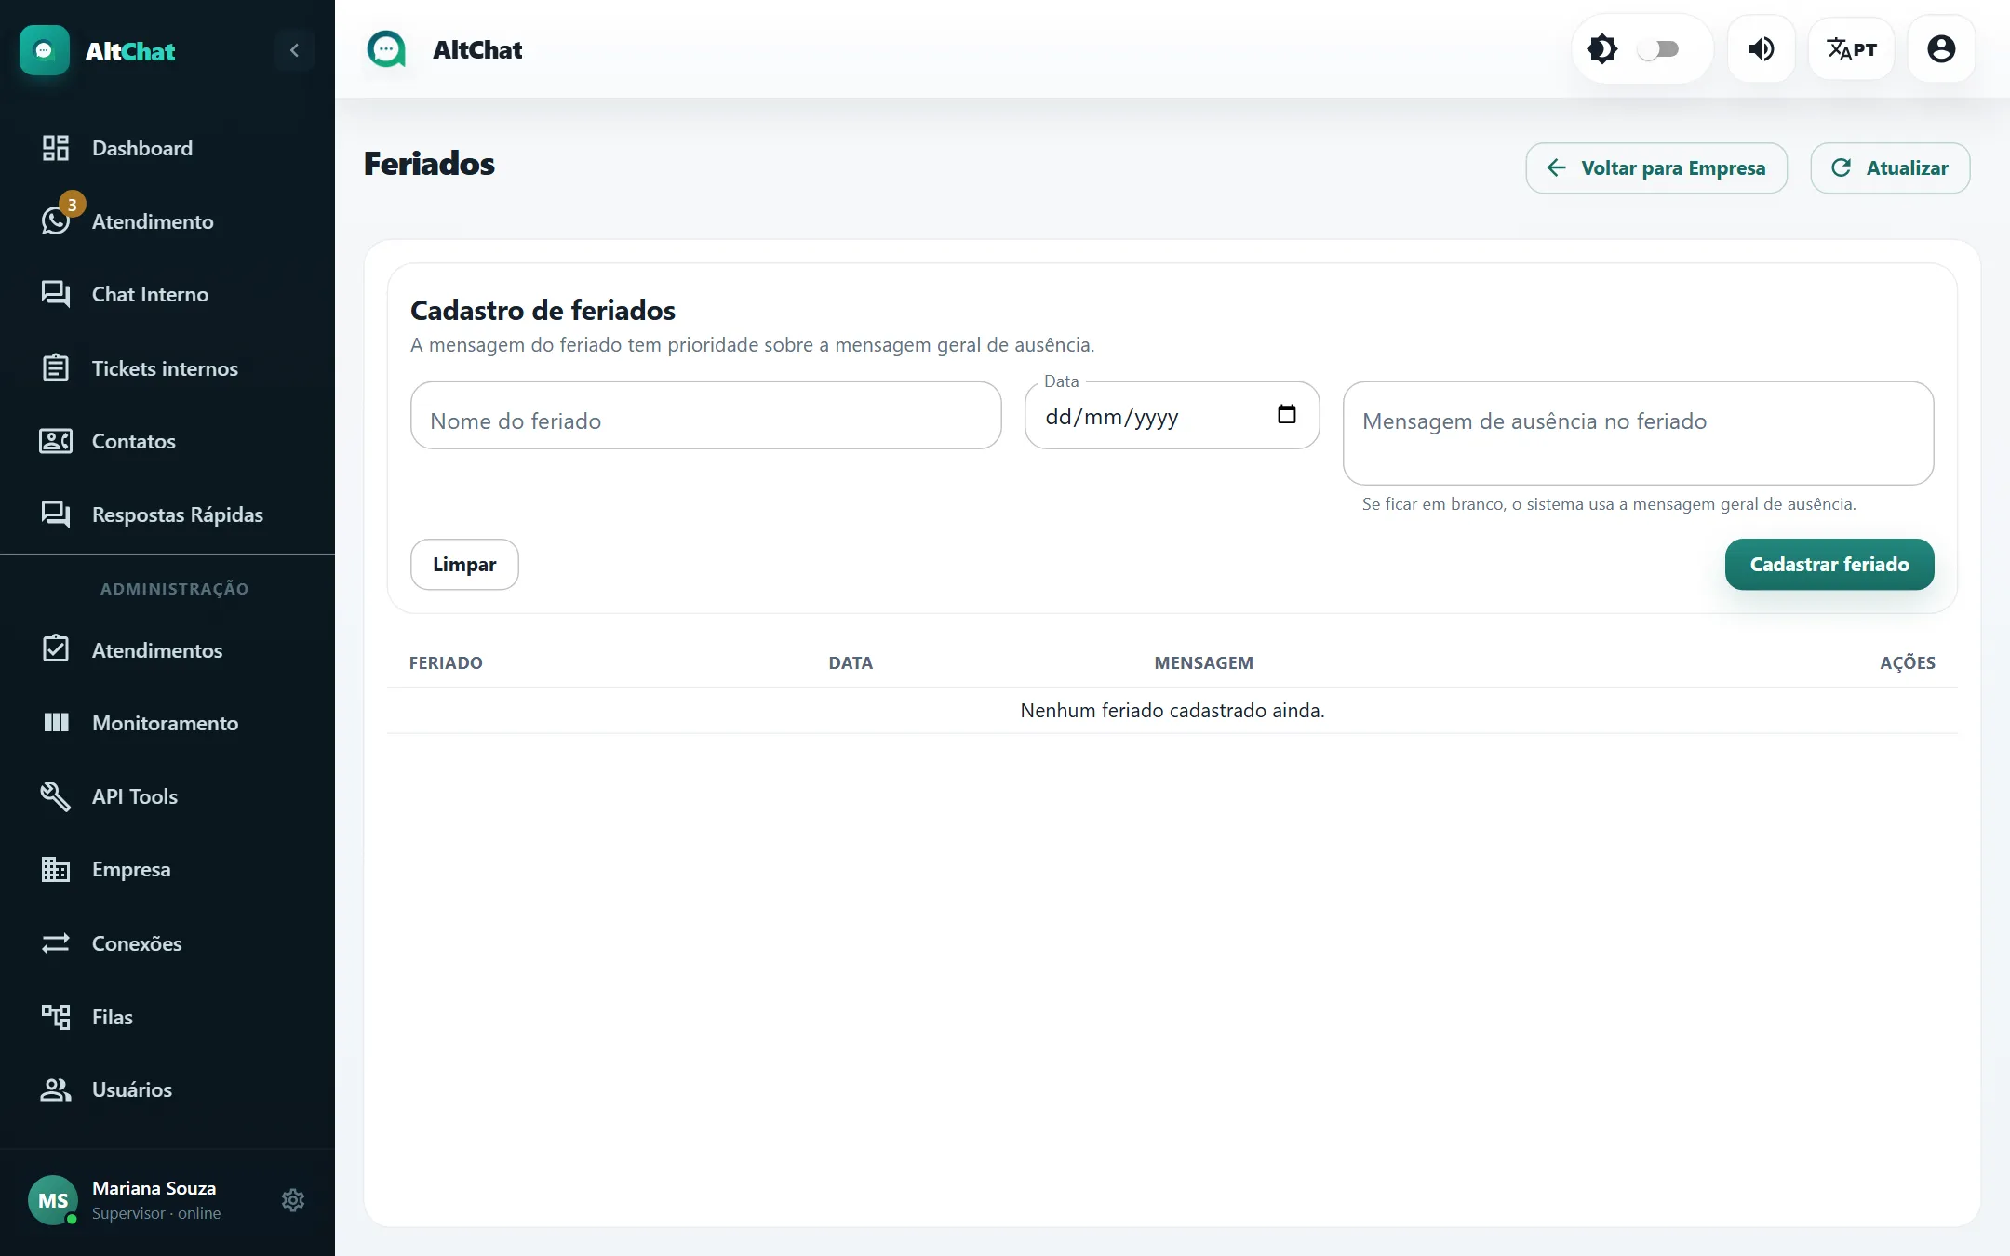Viewport: 2010px width, 1256px height.
Task: Toggle the dark mode switch
Action: click(x=1658, y=49)
